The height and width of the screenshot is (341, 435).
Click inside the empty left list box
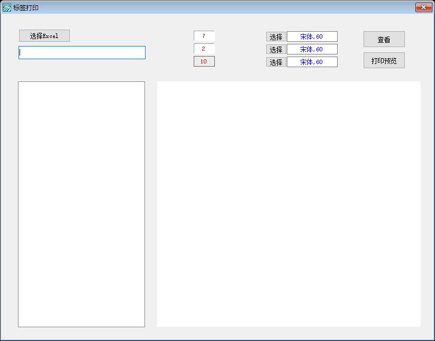point(81,204)
